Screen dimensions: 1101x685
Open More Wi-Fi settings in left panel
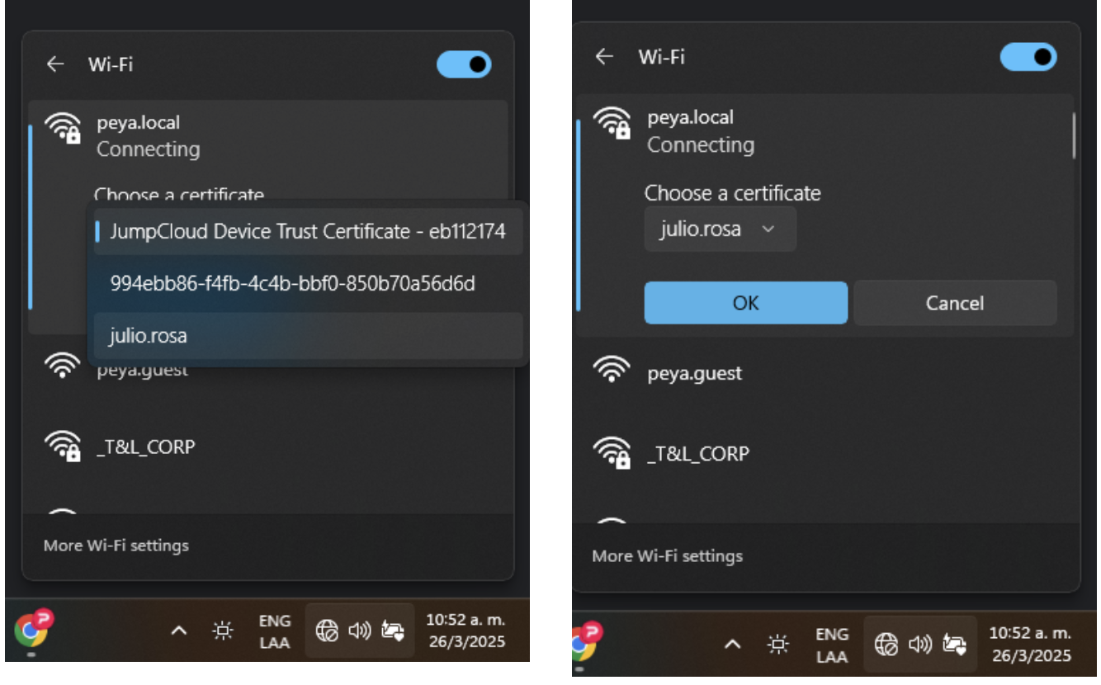[116, 546]
